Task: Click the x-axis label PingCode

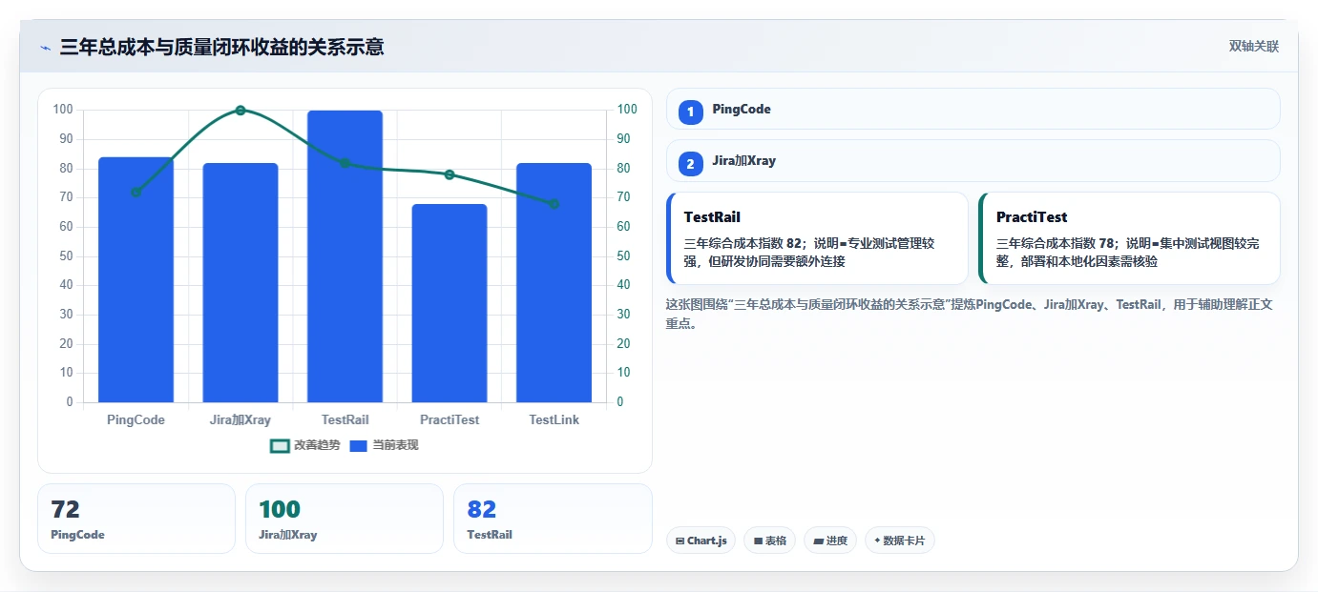Action: (136, 419)
